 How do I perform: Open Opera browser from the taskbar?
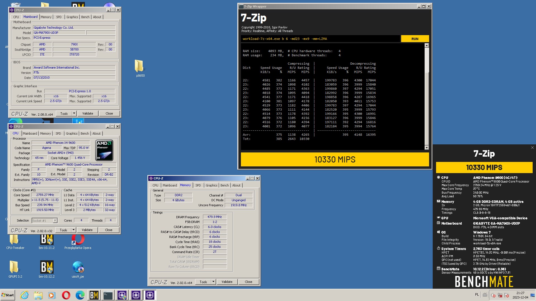tap(66, 295)
